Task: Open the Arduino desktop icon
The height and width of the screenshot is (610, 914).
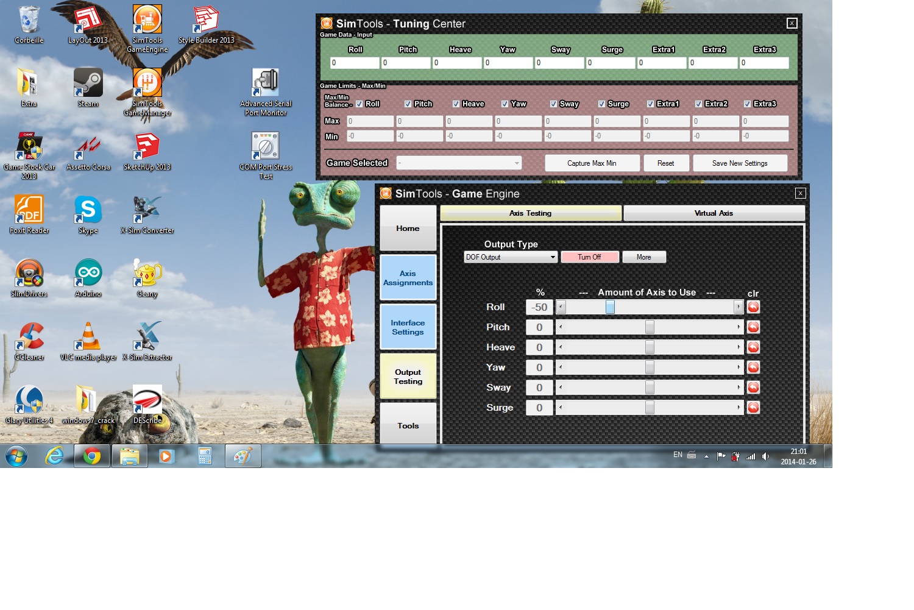Action: click(88, 279)
